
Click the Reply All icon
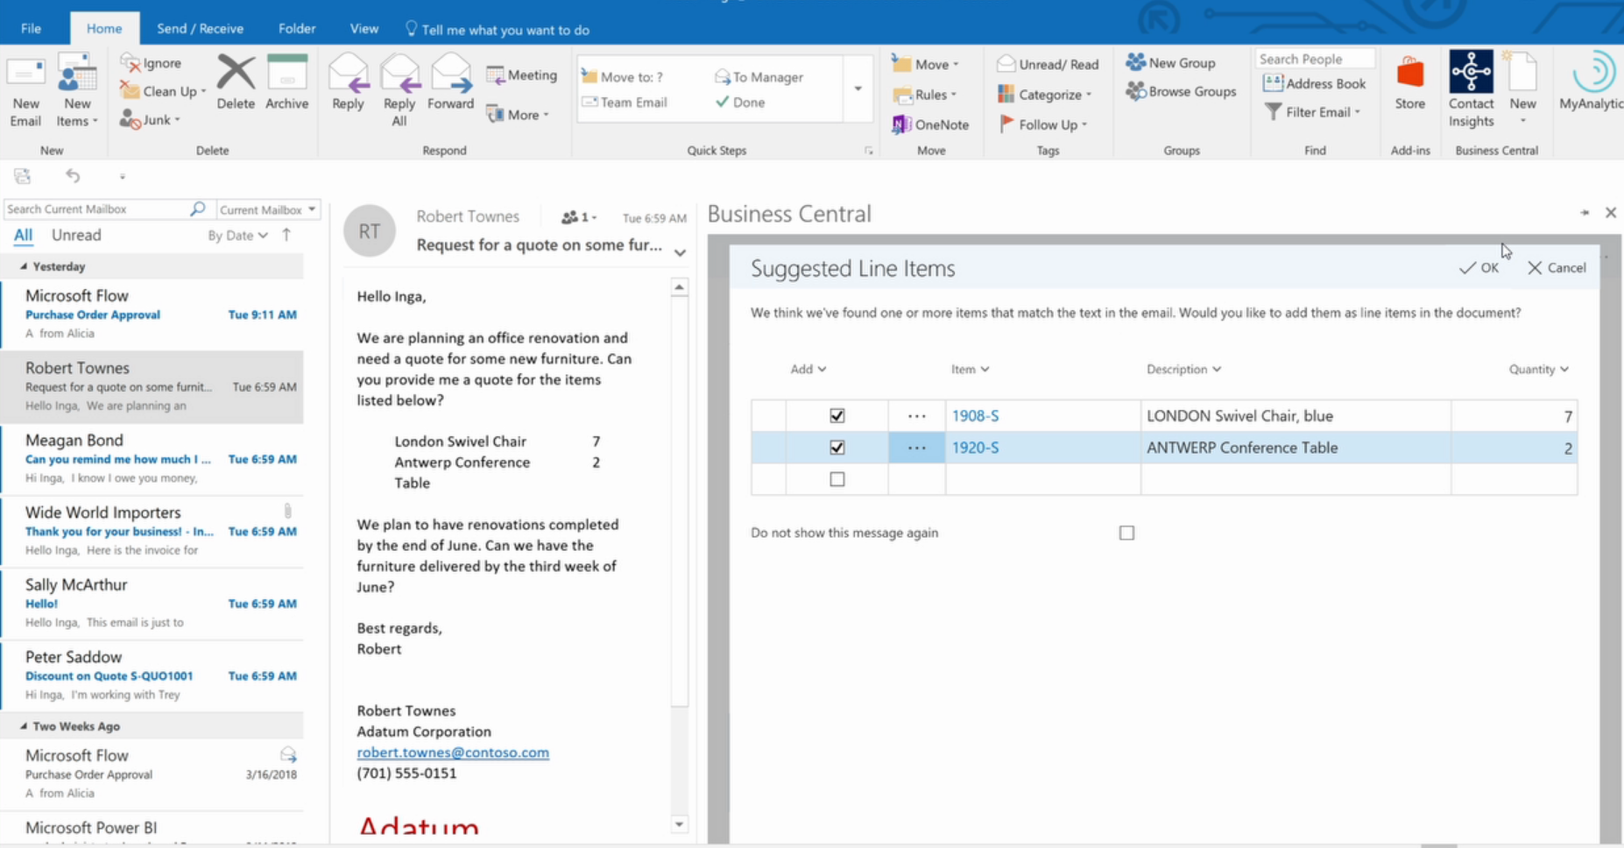(x=399, y=74)
